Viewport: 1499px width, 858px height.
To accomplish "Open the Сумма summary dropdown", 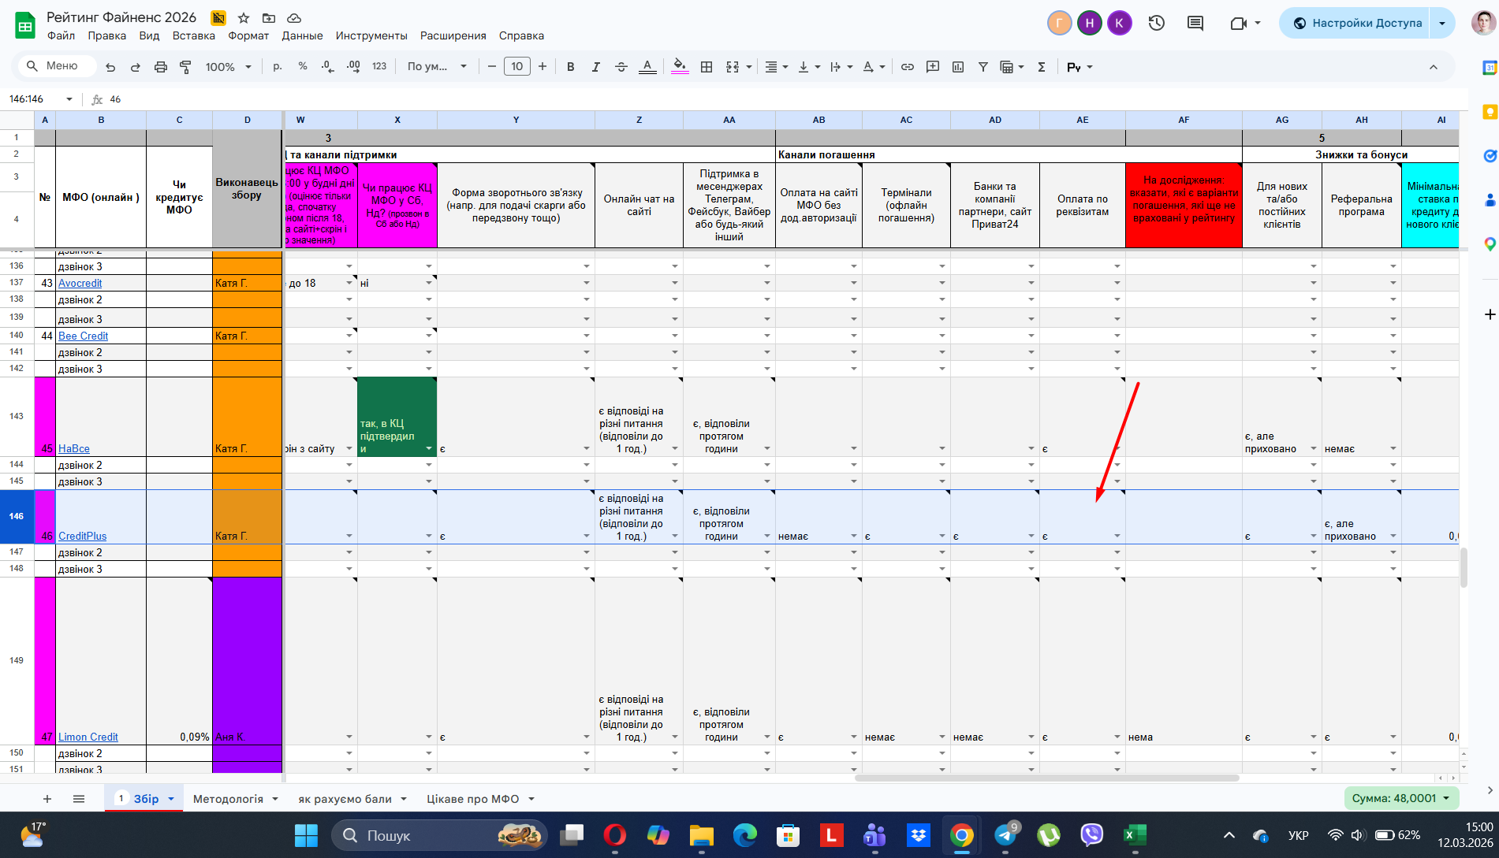I will click(x=1401, y=798).
